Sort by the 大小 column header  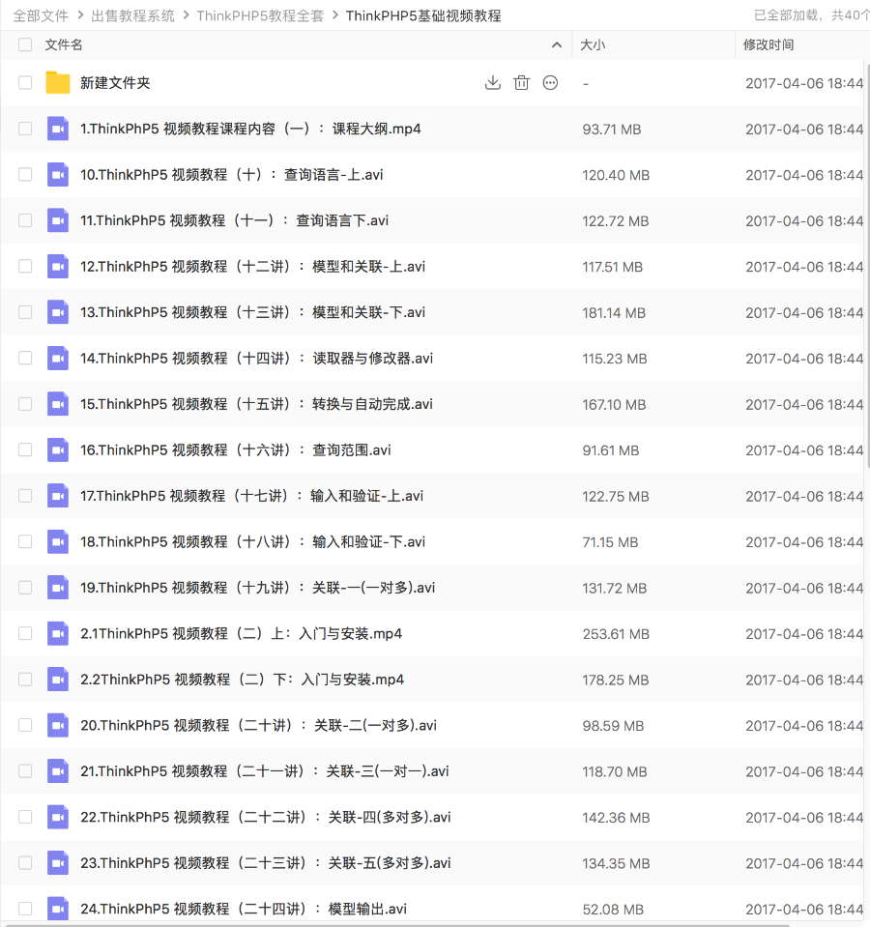point(593,44)
